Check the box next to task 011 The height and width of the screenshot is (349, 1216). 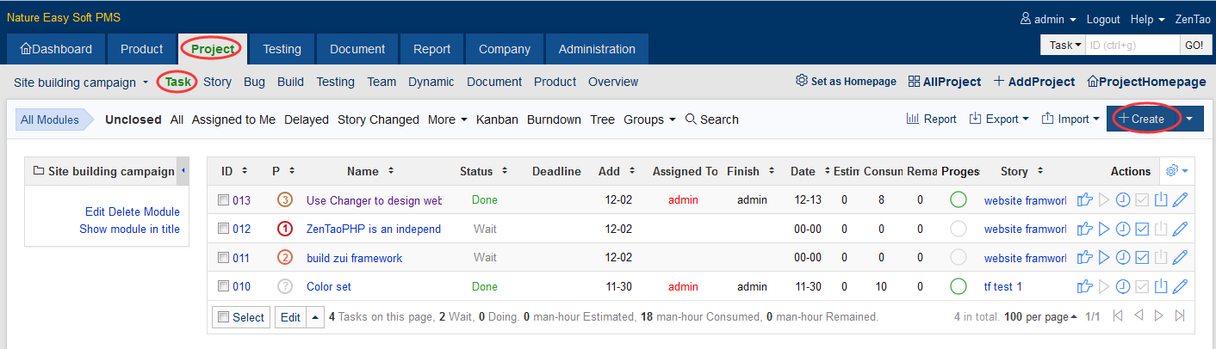[223, 258]
